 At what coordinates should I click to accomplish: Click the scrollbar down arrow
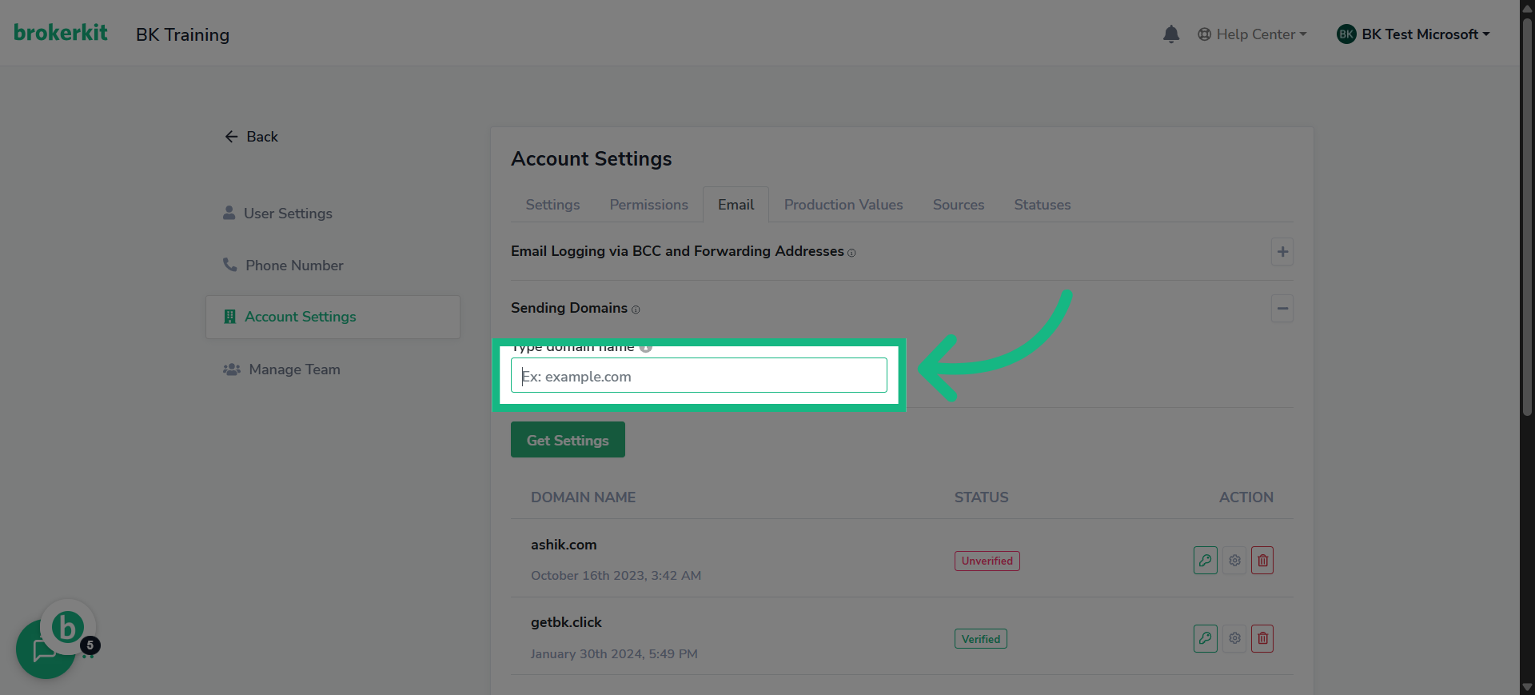pyautogui.click(x=1527, y=687)
